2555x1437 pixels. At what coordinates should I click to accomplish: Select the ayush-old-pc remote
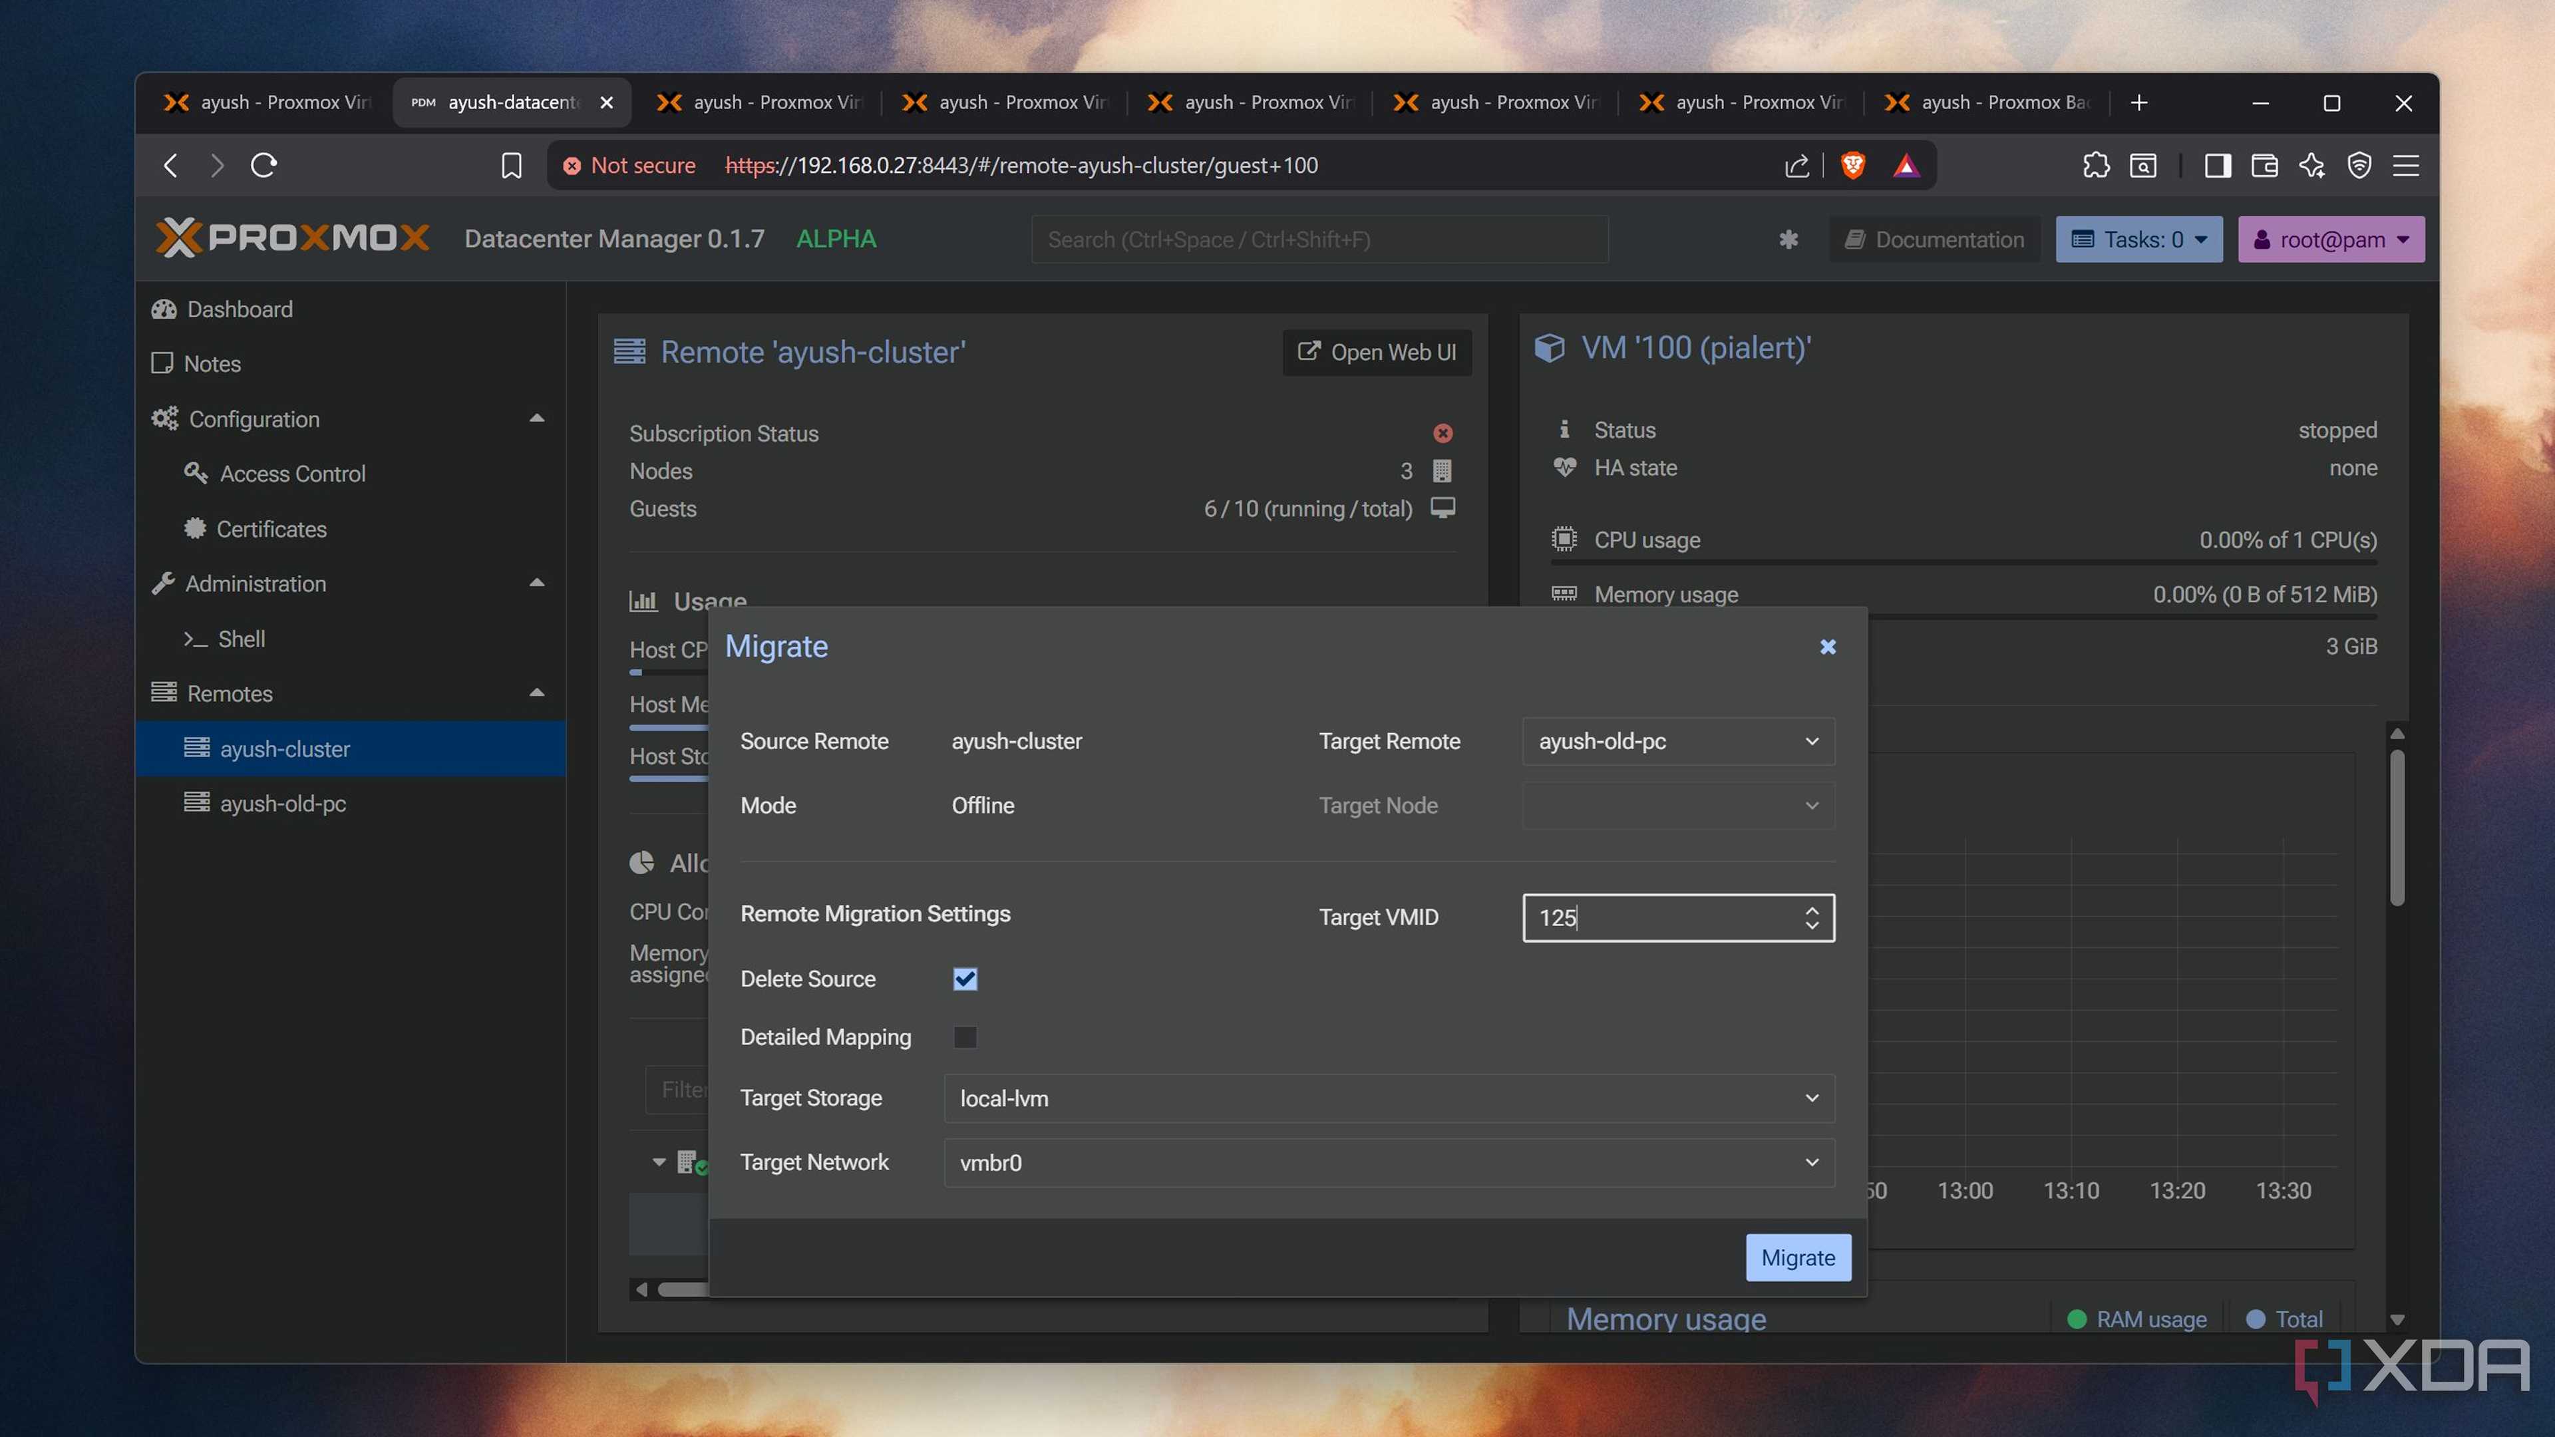tap(351, 803)
